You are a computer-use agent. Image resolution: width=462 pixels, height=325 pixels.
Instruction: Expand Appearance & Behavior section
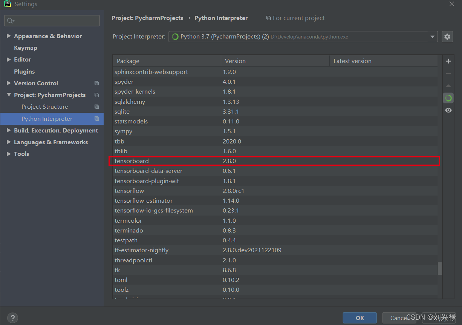[x=9, y=36]
